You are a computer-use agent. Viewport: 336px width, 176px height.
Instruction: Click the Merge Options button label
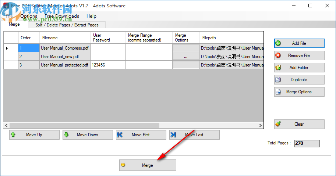tap(299, 92)
